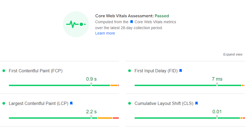Open the Learn more link

(x=105, y=33)
